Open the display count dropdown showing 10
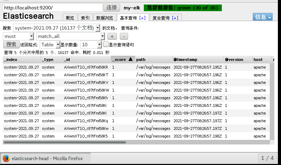 pyautogui.click(x=91, y=45)
